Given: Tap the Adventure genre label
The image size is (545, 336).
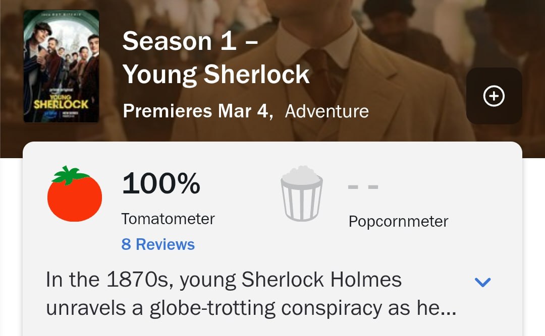Looking at the screenshot, I should coord(326,111).
